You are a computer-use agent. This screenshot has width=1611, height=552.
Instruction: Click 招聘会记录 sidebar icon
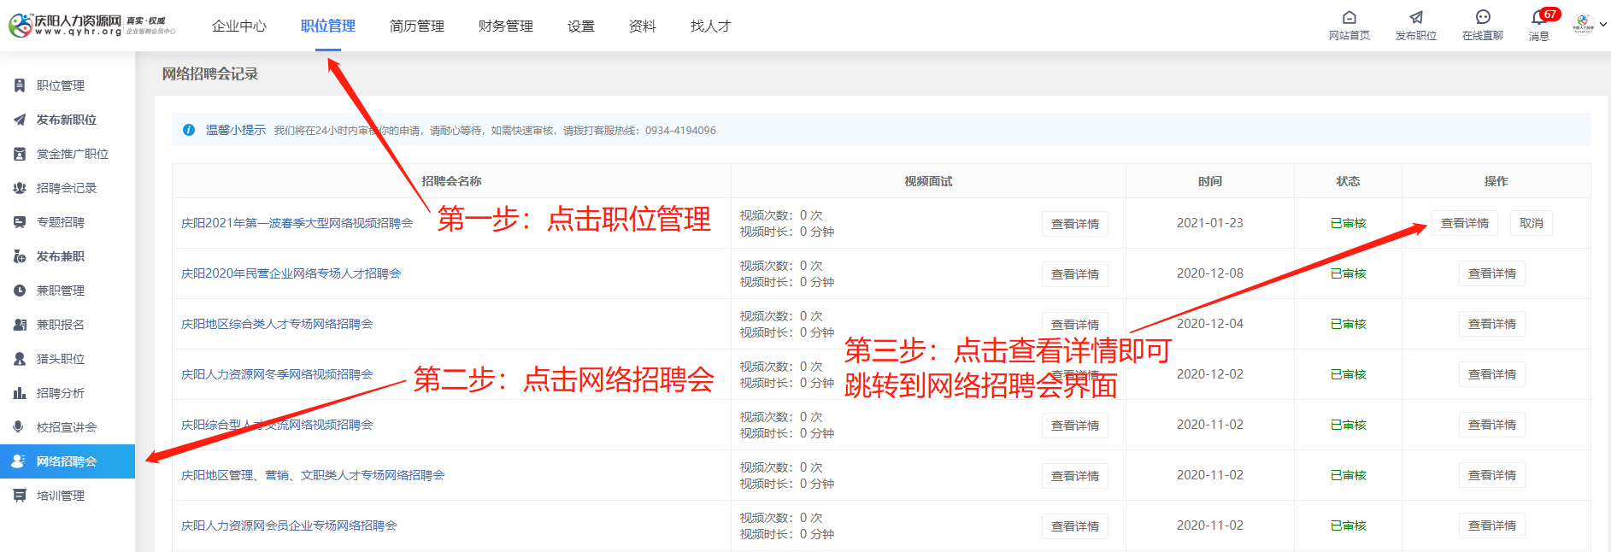coord(20,188)
